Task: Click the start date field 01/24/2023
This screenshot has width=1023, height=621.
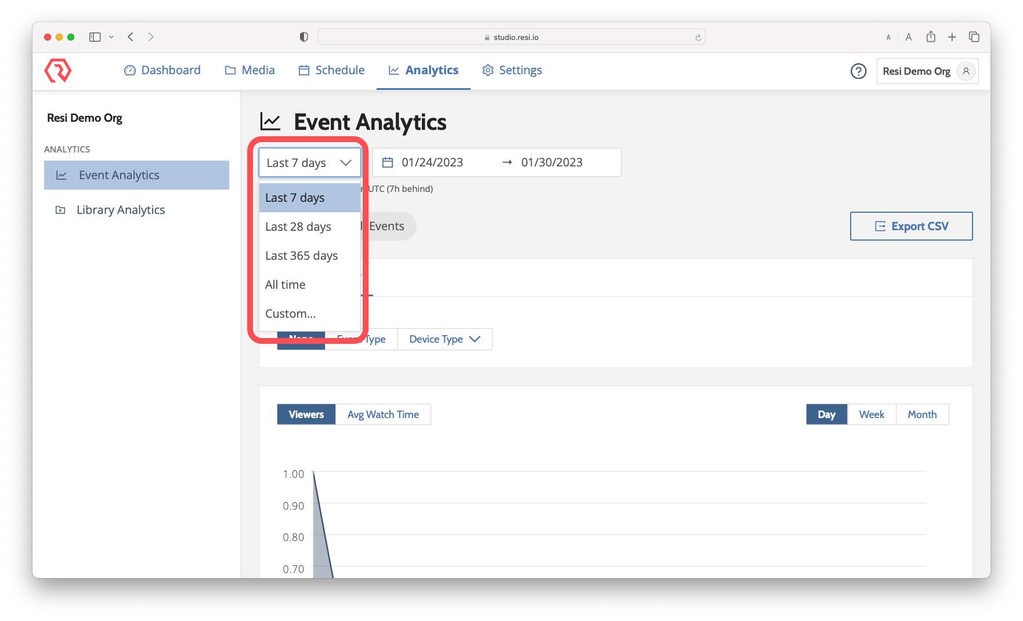Action: tap(432, 162)
